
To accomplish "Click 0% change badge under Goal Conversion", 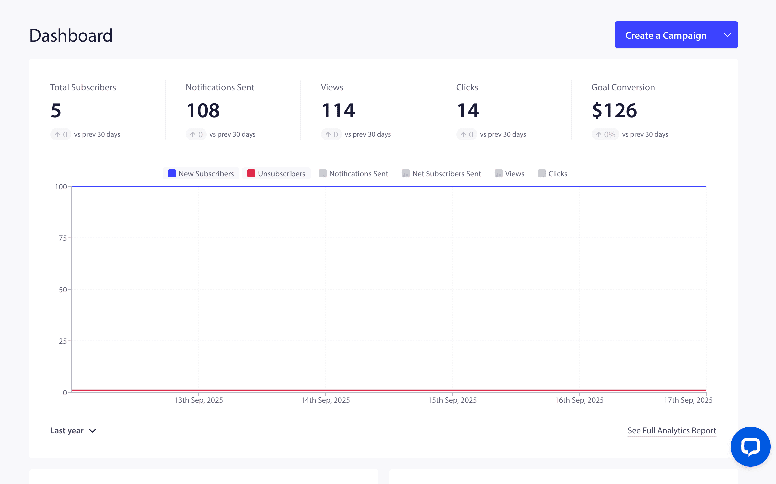I will [606, 134].
